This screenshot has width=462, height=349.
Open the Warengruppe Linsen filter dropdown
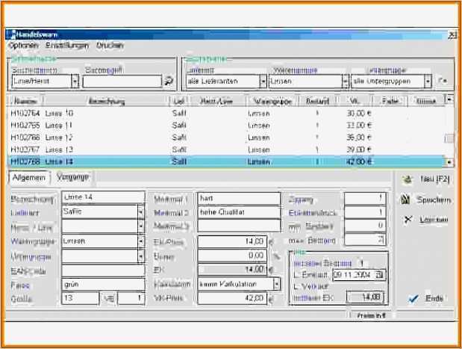pyautogui.click(x=346, y=81)
